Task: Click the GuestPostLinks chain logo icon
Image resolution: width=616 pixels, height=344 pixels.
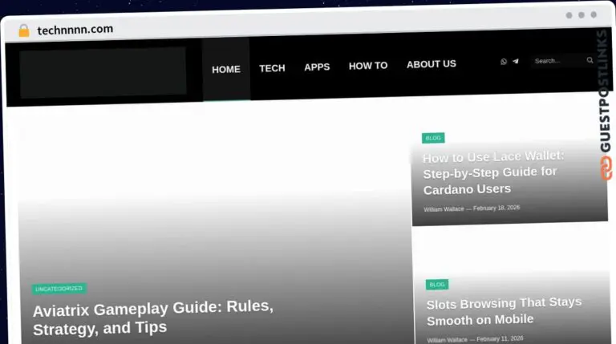Action: pyautogui.click(x=606, y=167)
